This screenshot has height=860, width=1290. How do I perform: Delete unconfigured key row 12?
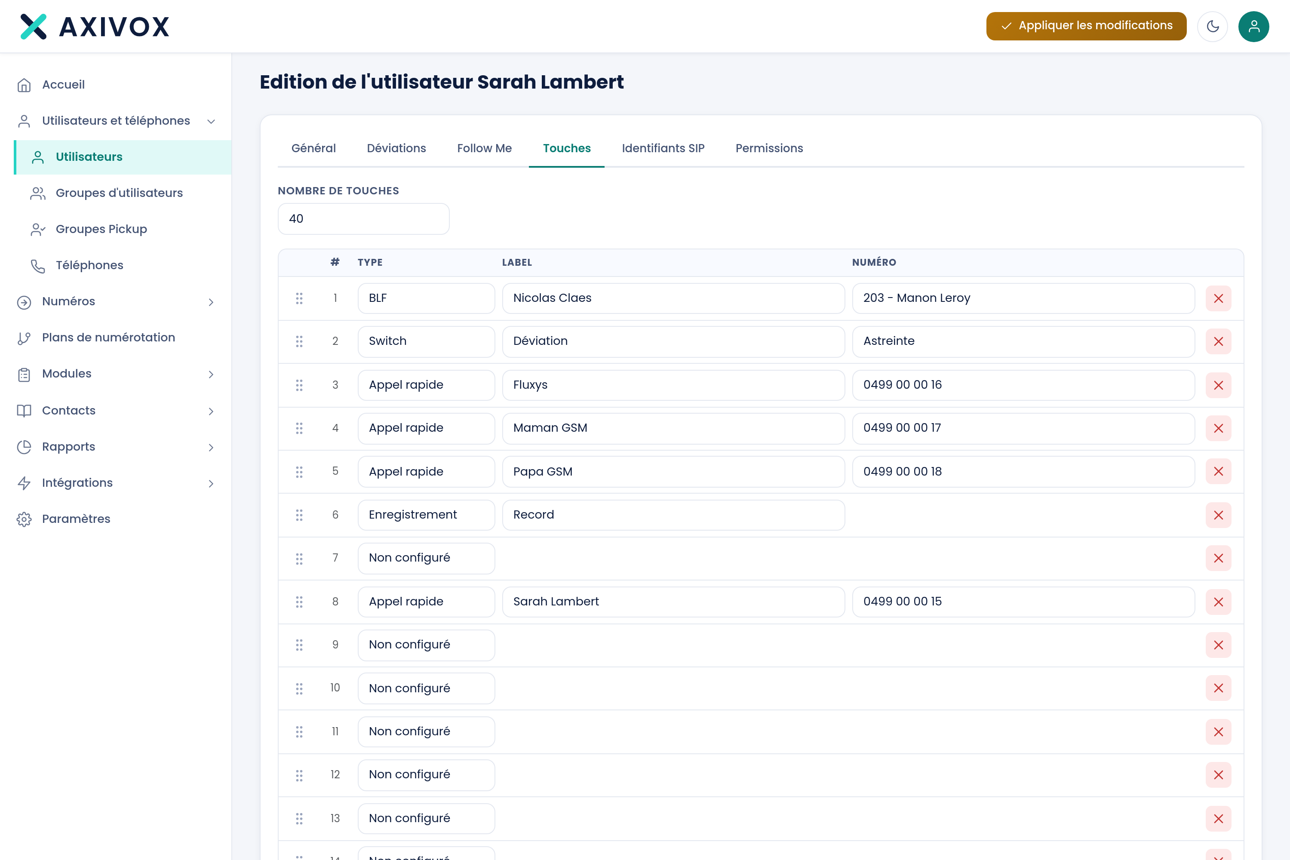click(1218, 775)
